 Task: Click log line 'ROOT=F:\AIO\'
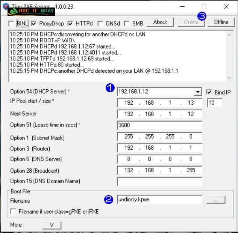42,41
